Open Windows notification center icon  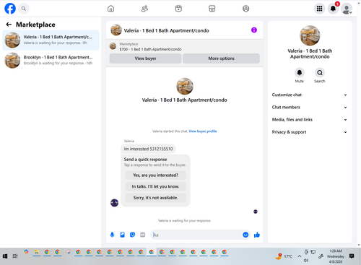pyautogui.click(x=352, y=256)
